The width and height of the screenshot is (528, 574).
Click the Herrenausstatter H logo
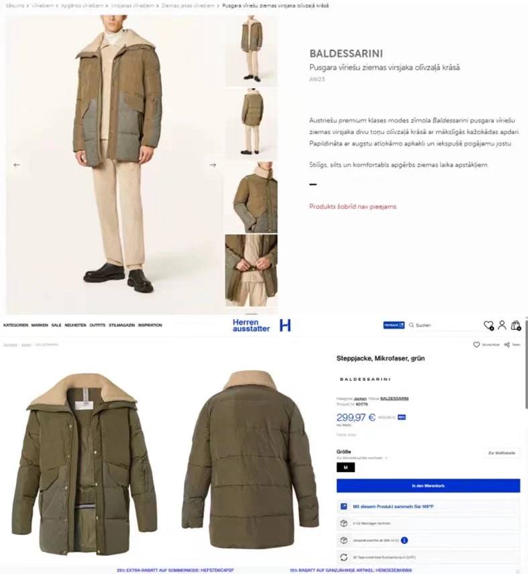[285, 325]
